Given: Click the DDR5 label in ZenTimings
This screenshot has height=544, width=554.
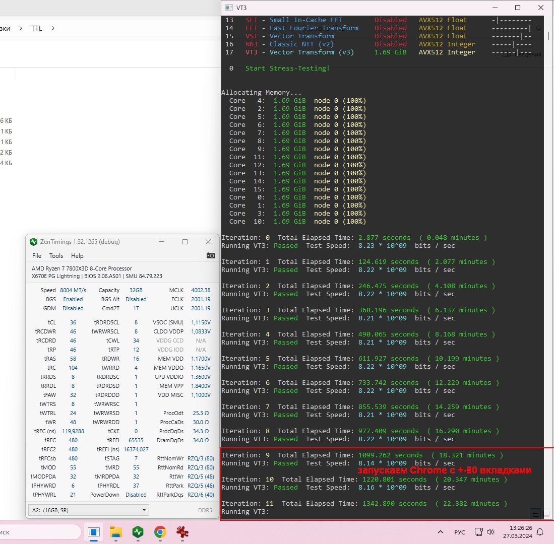Looking at the screenshot, I should click(x=205, y=510).
